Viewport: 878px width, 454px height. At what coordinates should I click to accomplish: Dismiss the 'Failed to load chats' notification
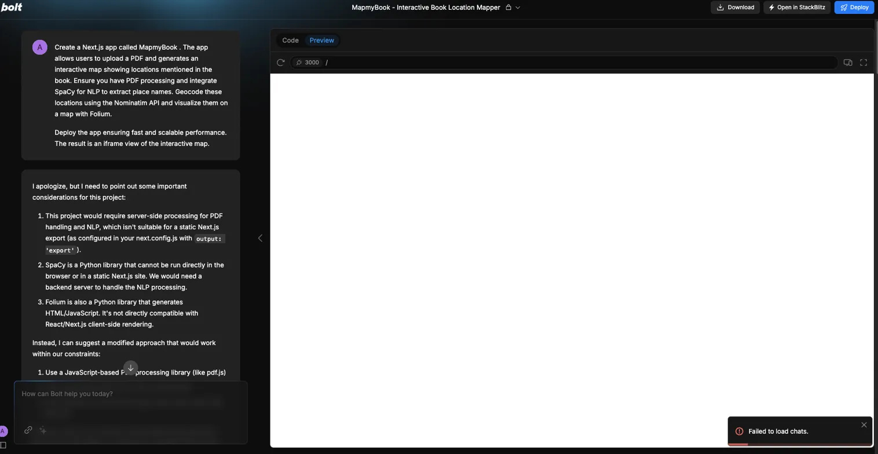[x=864, y=425]
